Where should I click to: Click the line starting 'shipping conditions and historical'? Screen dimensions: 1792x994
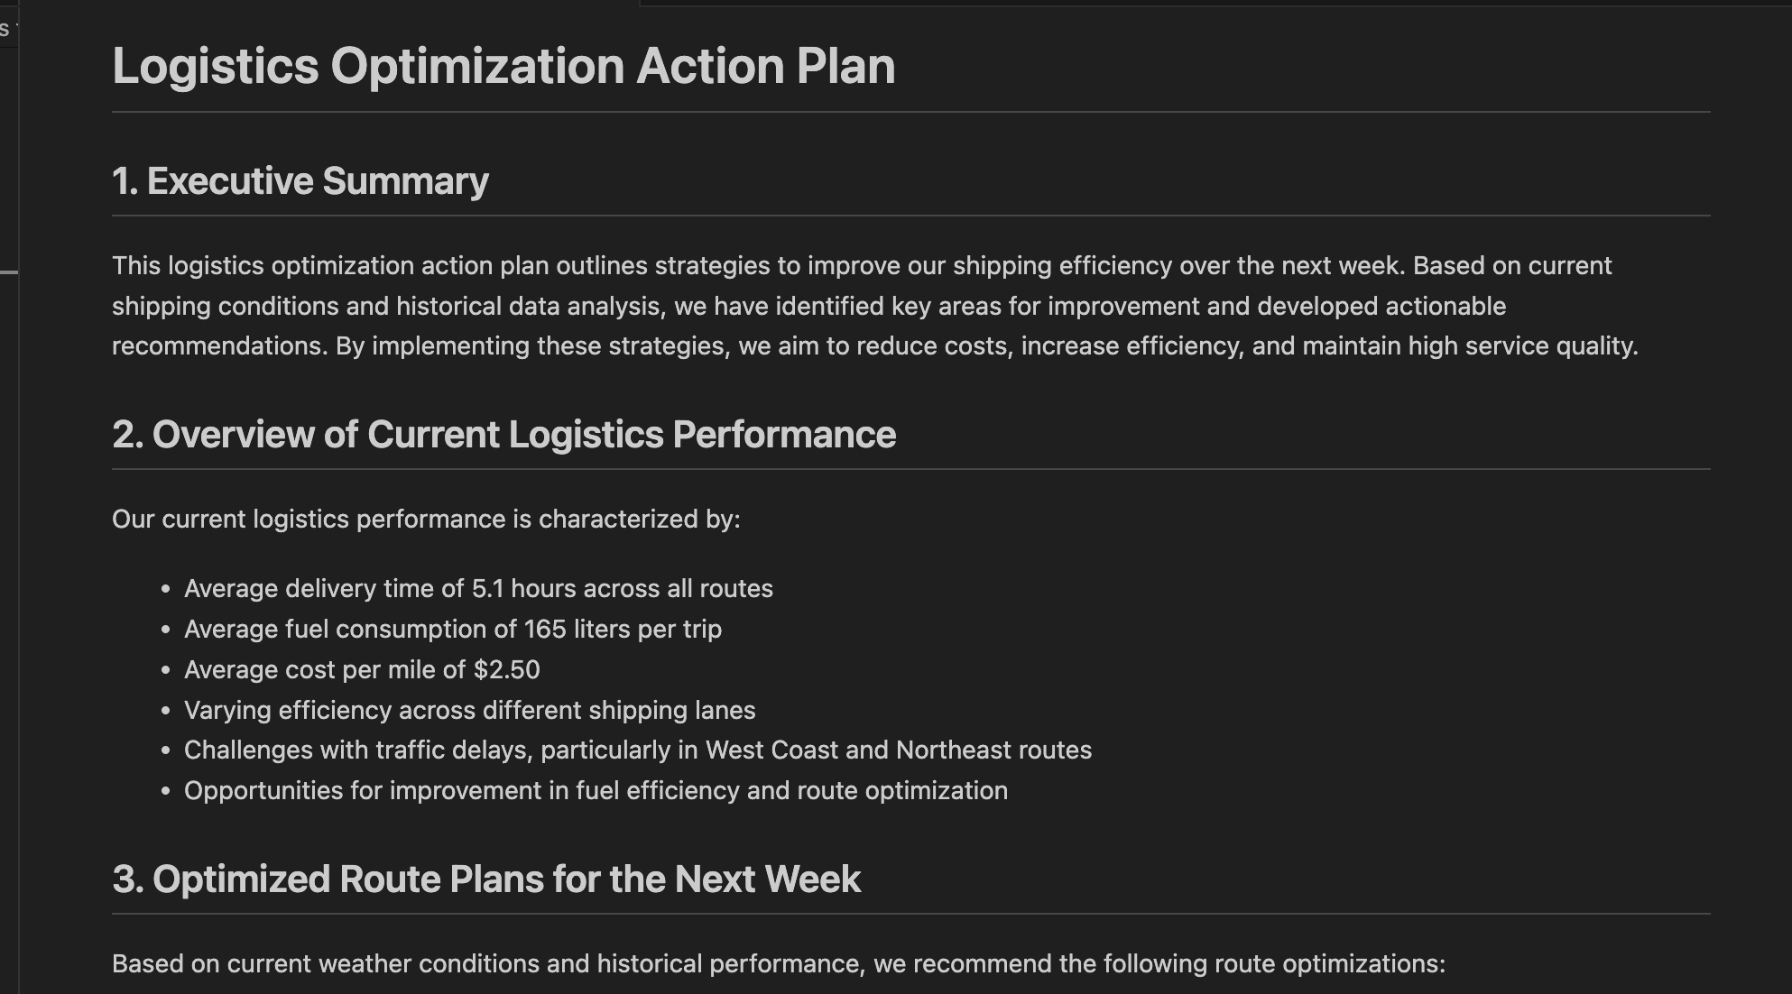(x=808, y=307)
